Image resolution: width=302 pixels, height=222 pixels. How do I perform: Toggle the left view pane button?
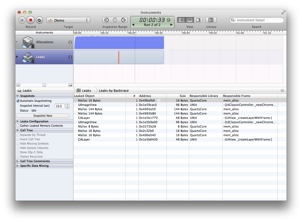click(x=181, y=20)
